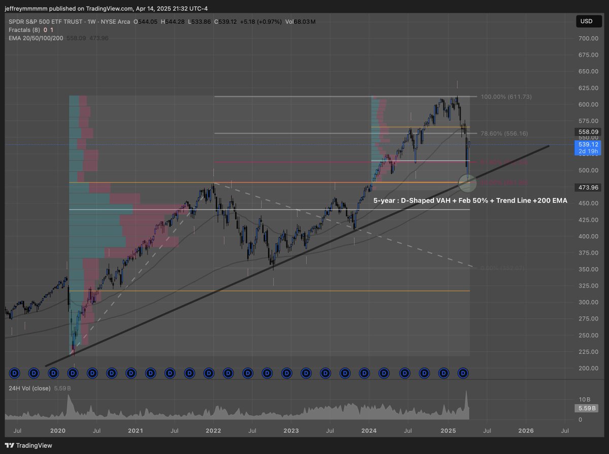
Task: Click the 2026 label on the time axis
Action: pos(525,430)
